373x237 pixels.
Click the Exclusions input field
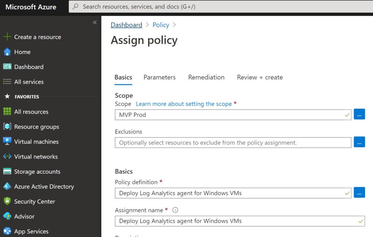[x=233, y=143]
